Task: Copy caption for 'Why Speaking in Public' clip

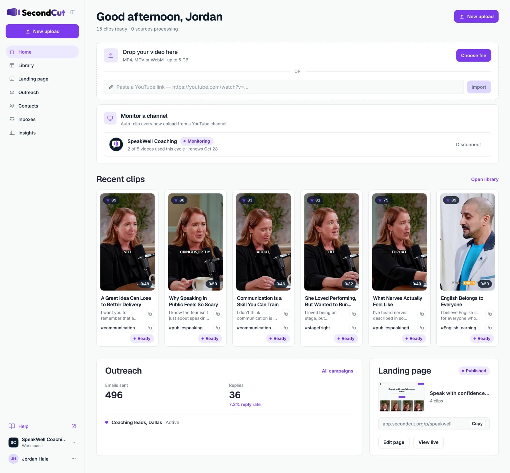Action: coord(218,314)
